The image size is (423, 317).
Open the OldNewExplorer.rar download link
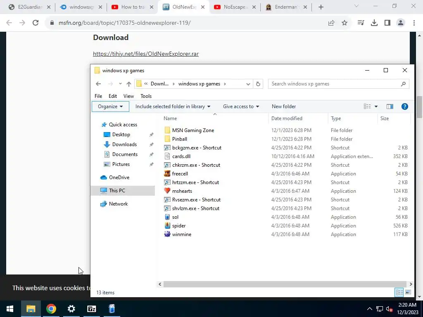pyautogui.click(x=146, y=54)
